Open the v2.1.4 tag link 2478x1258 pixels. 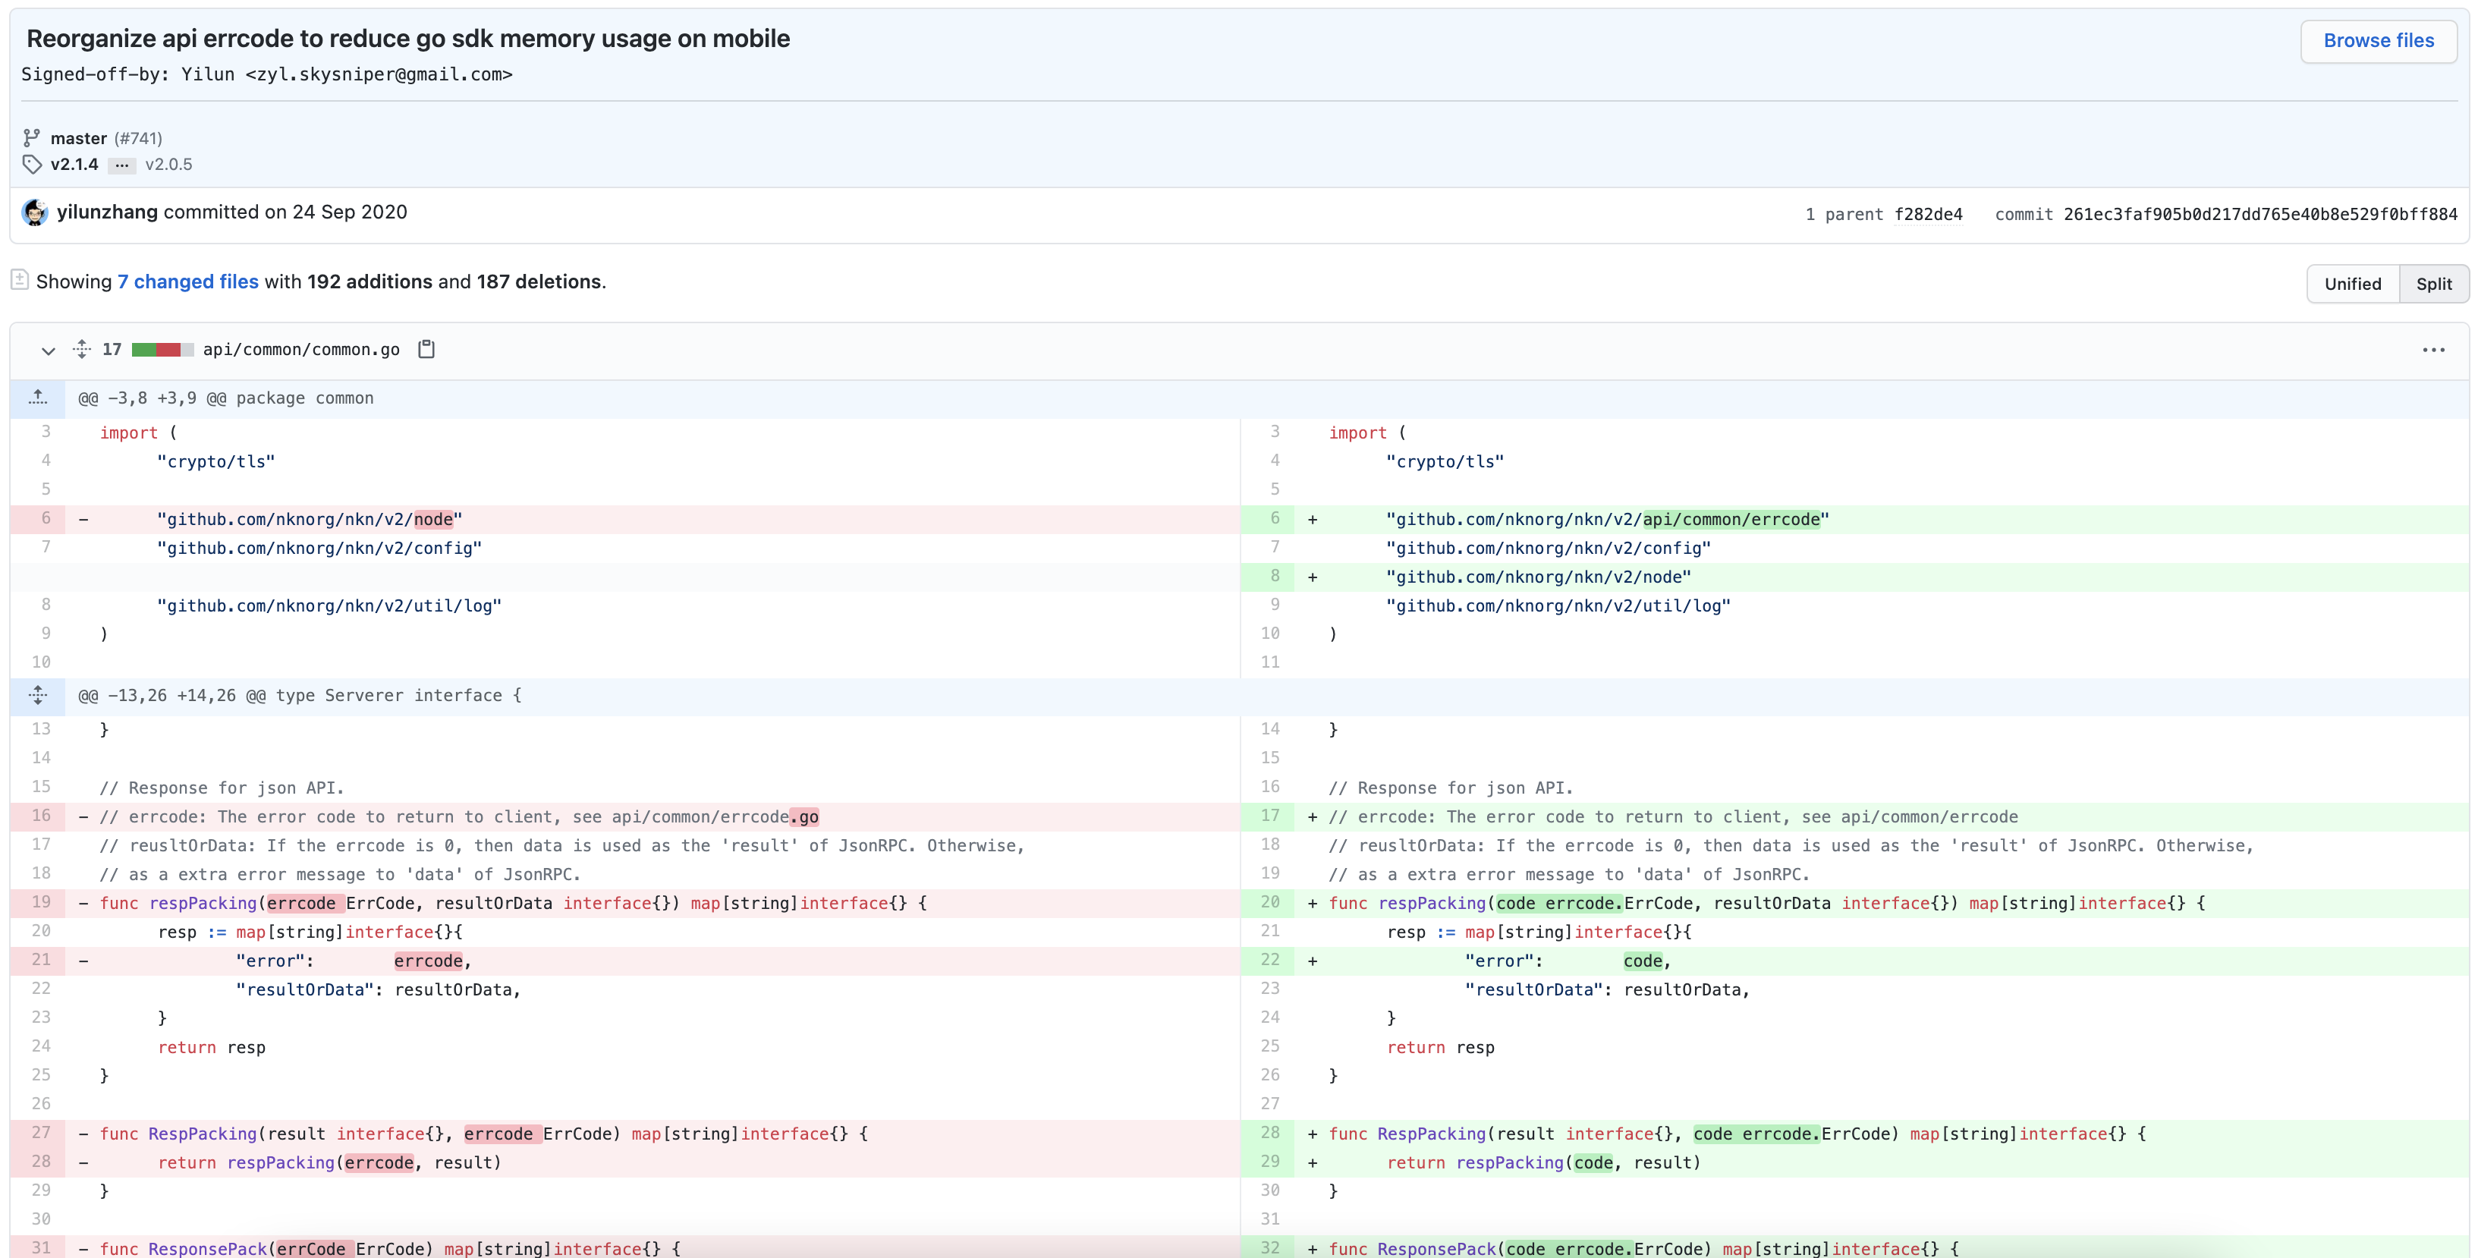[x=74, y=165]
